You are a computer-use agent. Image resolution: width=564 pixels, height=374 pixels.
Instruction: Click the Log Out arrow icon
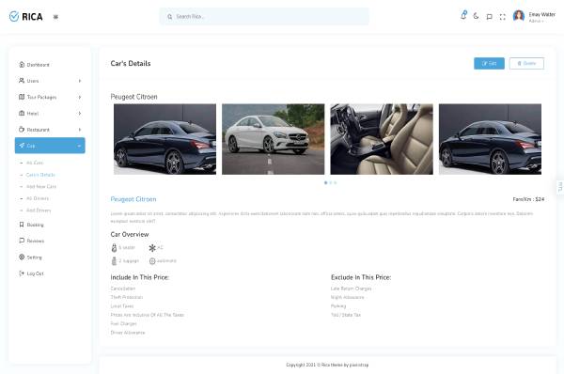(22, 273)
